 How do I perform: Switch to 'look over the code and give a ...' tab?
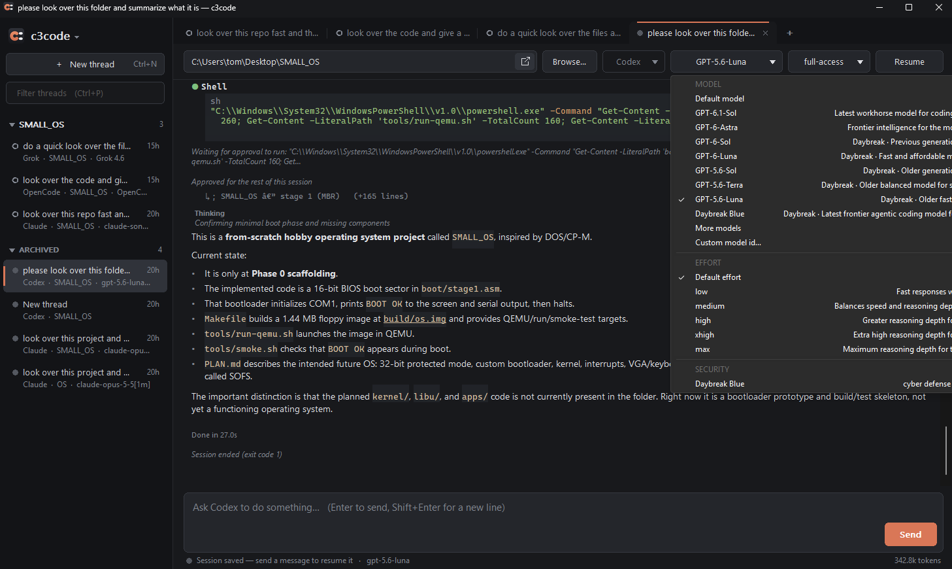click(402, 33)
